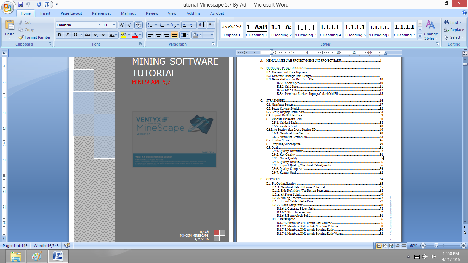Image resolution: width=468 pixels, height=263 pixels.
Task: Center the paragraph text
Action: (158, 35)
